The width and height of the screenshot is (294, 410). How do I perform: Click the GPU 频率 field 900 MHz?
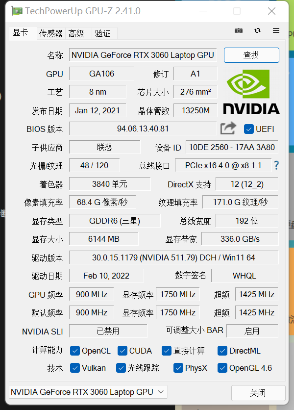[92, 294]
